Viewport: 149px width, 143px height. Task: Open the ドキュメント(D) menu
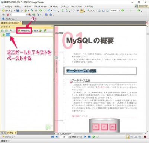[40, 6]
